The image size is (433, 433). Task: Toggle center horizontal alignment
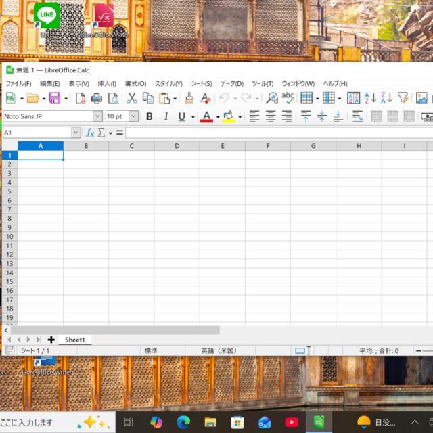[271, 116]
